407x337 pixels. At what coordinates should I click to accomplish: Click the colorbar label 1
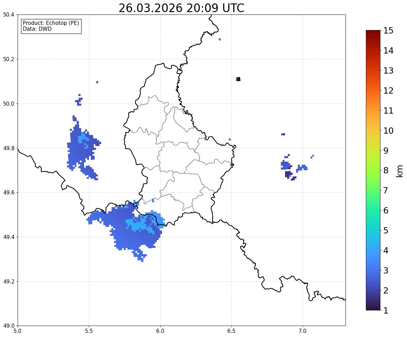pos(386,310)
